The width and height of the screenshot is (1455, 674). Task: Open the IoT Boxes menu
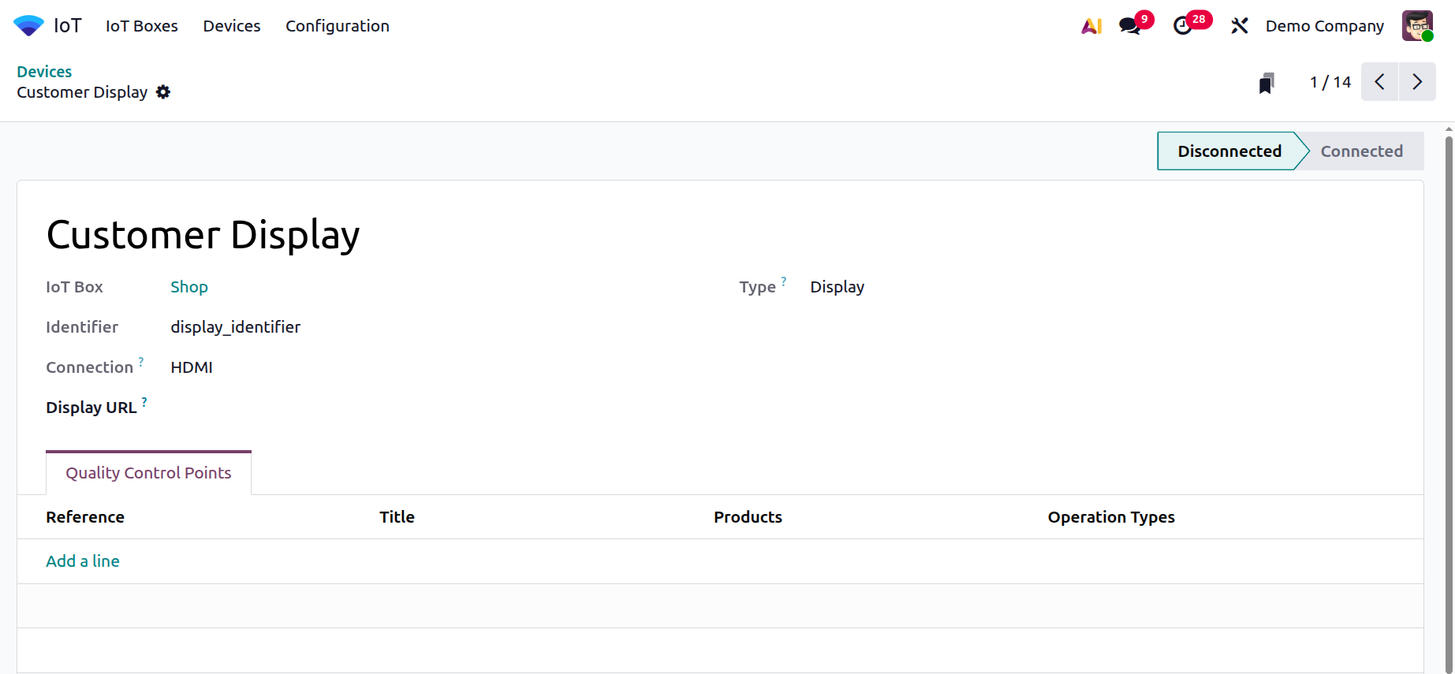(142, 26)
